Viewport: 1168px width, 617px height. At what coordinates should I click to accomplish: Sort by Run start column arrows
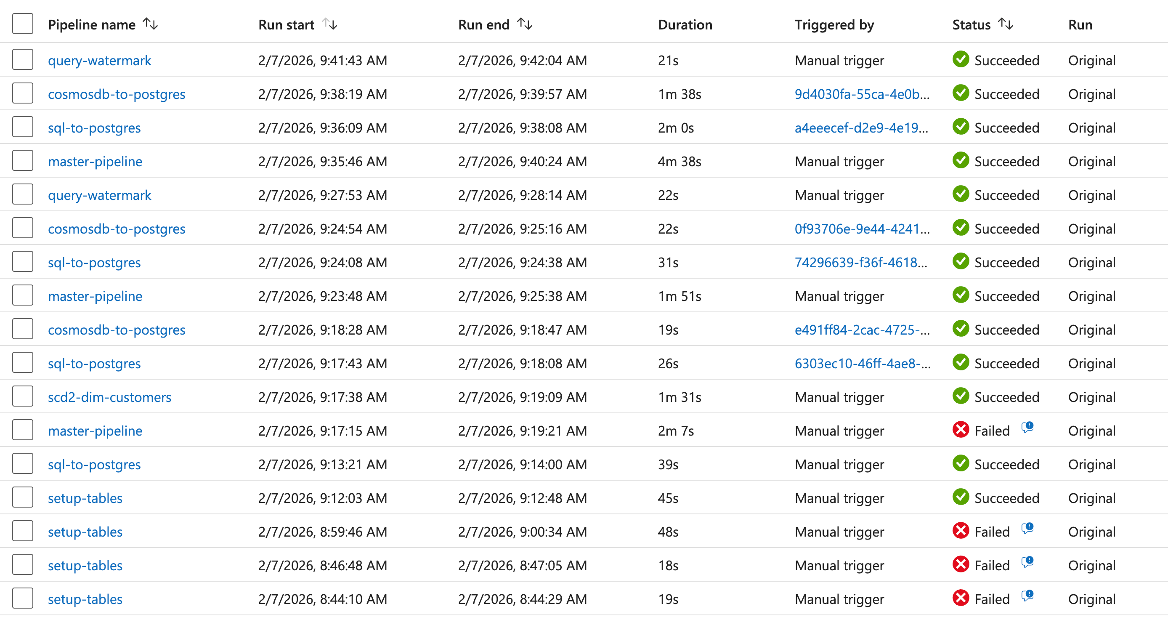point(329,24)
